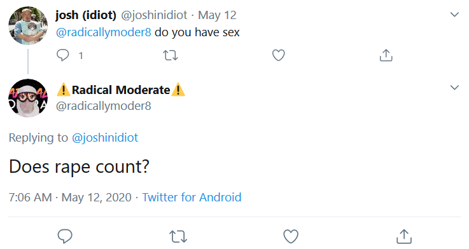469x249 pixels.
Task: Reply to Radical Moderate's tweet
Action: tap(65, 236)
